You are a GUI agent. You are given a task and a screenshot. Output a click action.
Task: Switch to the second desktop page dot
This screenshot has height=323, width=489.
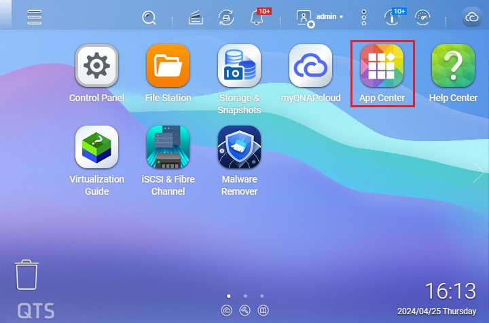245,296
